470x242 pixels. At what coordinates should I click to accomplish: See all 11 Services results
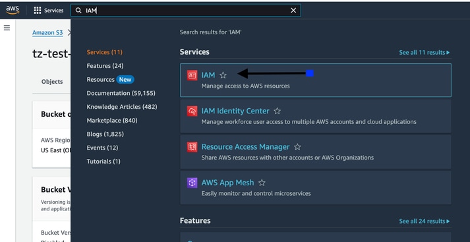(x=425, y=53)
